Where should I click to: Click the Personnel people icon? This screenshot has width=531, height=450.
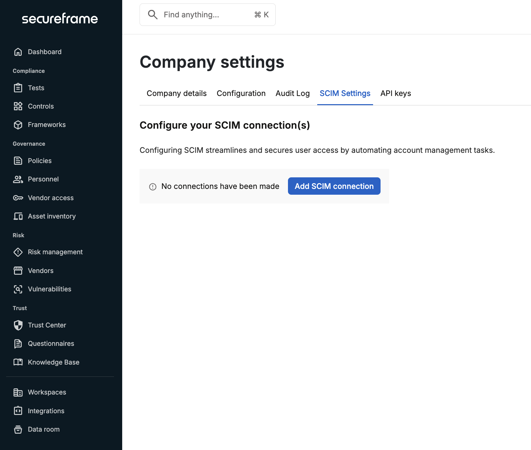coord(18,179)
